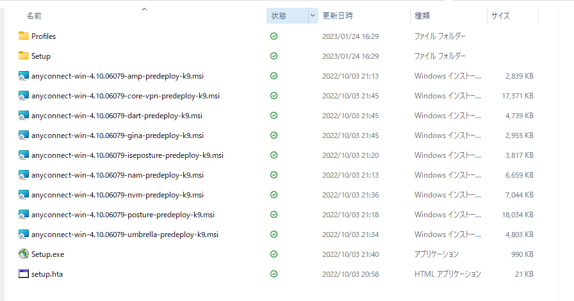The height and width of the screenshot is (301, 574).
Task: Click the 2022/10/03 21:40 date cell
Action: tap(350, 254)
